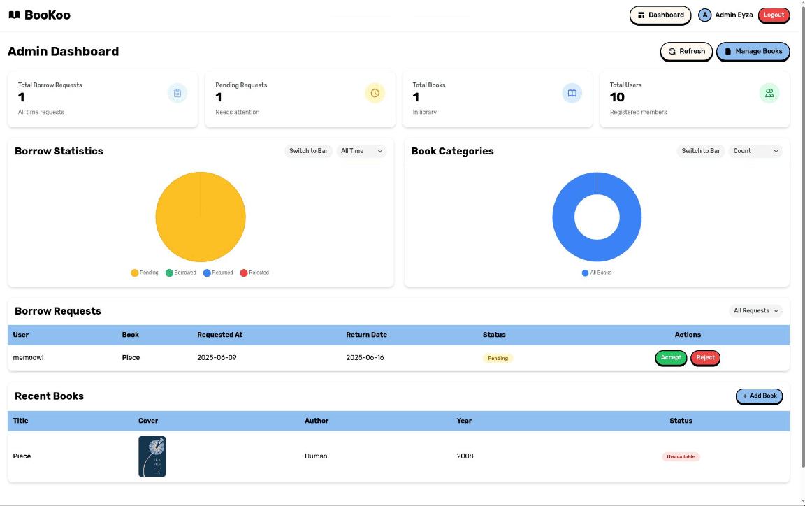Switch Book Categories chart to bar
The image size is (805, 506).
click(701, 151)
